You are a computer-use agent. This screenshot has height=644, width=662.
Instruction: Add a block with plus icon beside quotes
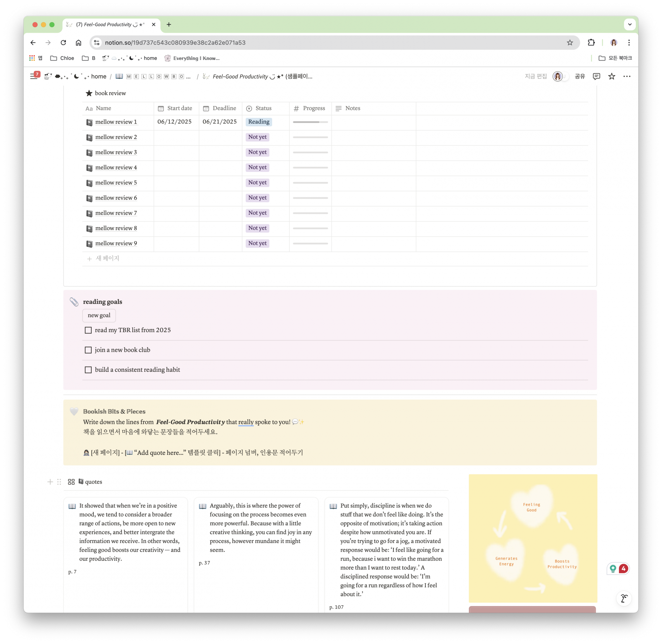pos(50,482)
